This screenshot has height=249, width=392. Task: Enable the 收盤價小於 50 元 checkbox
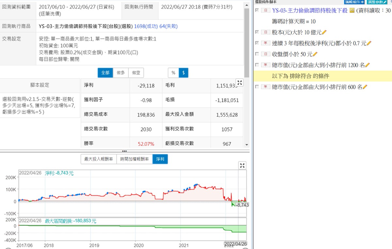(x=257, y=54)
